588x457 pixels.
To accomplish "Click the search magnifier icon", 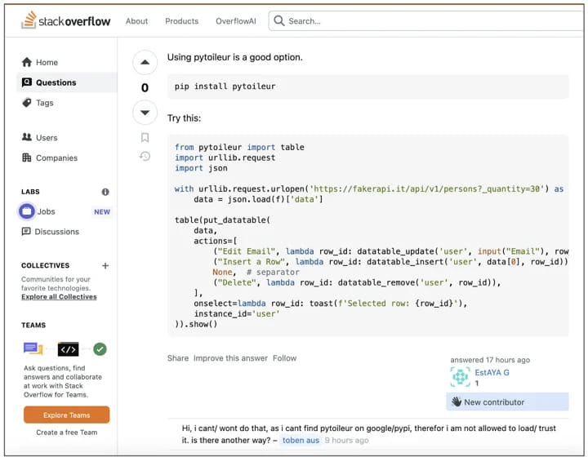I will tap(279, 20).
